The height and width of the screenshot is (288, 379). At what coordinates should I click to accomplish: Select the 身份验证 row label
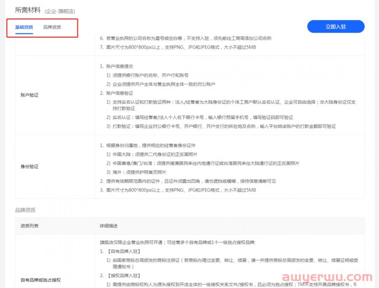pos(30,167)
